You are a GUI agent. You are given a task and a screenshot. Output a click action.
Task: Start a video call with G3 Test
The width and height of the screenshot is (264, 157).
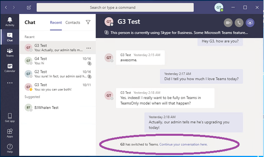click(228, 22)
